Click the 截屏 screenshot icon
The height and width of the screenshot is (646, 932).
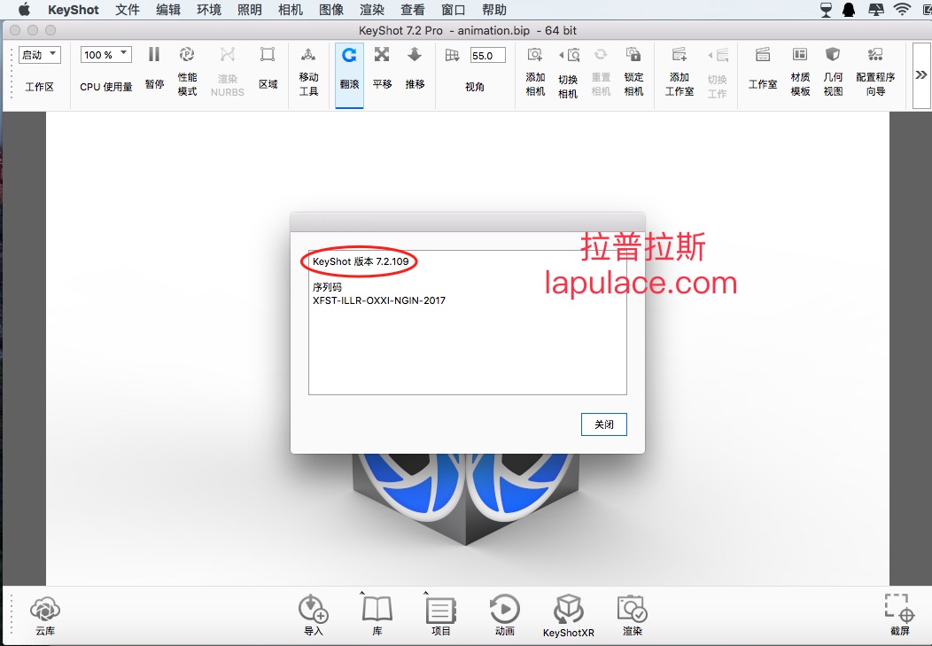point(899,614)
